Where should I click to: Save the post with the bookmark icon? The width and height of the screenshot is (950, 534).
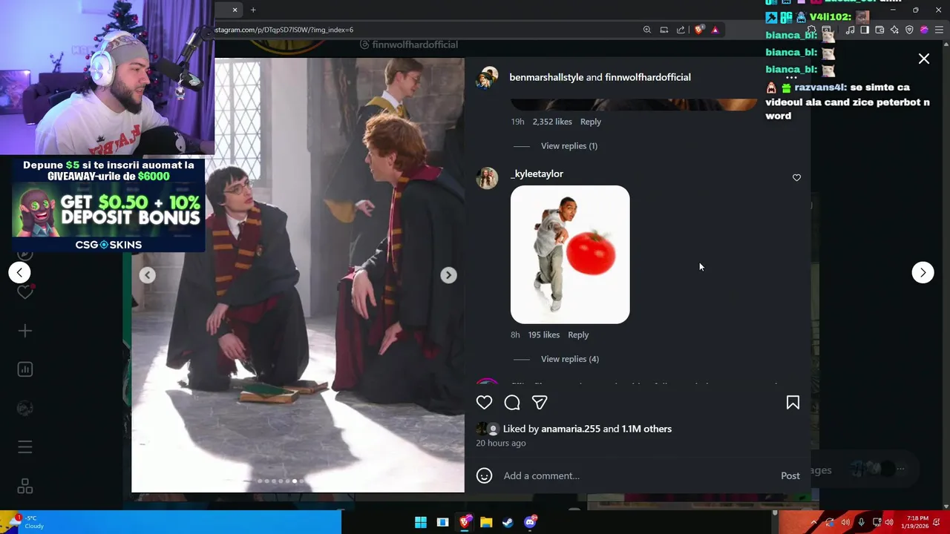tap(793, 403)
